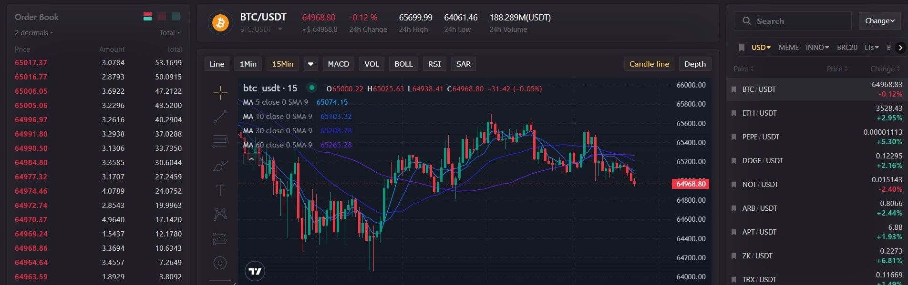Select the crosshair cursor tool
The width and height of the screenshot is (908, 285).
click(x=220, y=93)
